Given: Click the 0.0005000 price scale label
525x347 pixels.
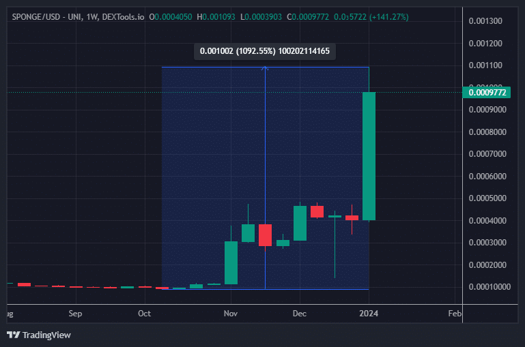Looking at the screenshot, I should pyautogui.click(x=487, y=198).
